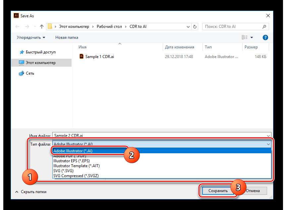Open help via the question mark icon
The image size is (284, 210).
coord(265,37)
